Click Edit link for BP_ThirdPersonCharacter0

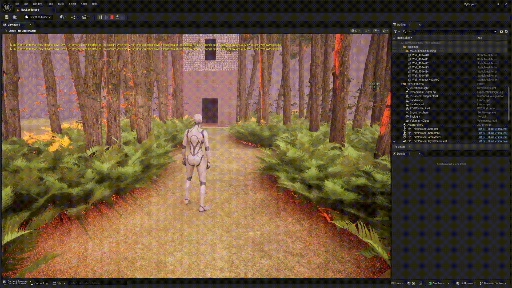[492, 133]
